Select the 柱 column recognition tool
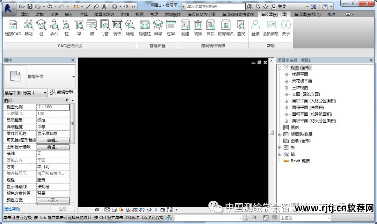The width and height of the screenshot is (377, 224). coord(66,28)
